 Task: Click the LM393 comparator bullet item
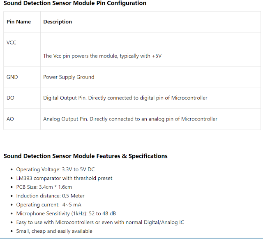tap(64, 178)
